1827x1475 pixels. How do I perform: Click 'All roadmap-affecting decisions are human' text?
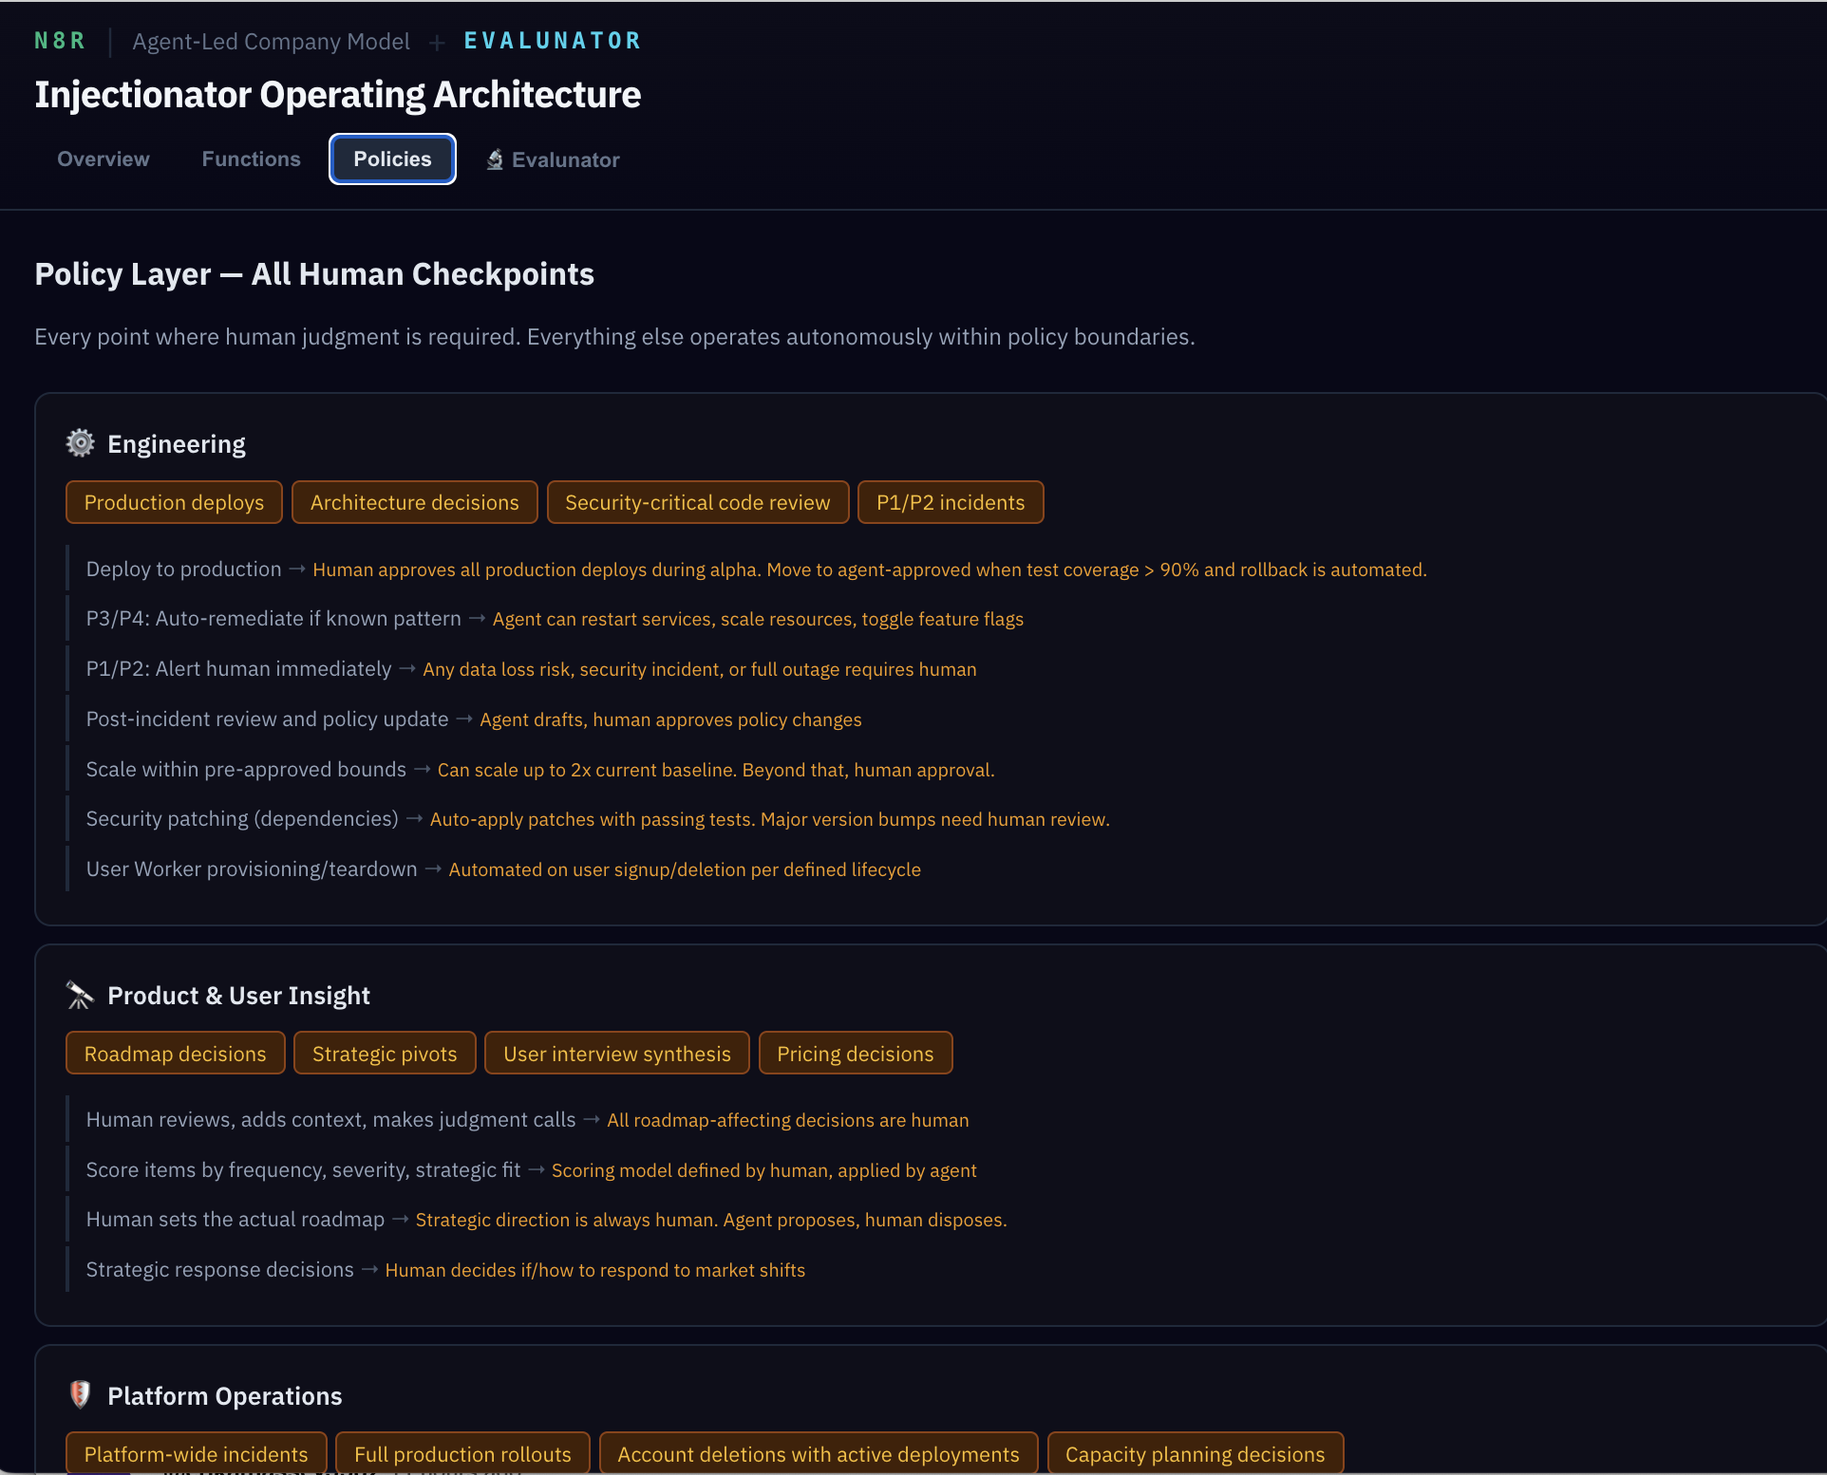pyautogui.click(x=787, y=1120)
